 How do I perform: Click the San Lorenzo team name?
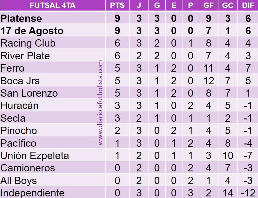pyautogui.click(x=29, y=93)
